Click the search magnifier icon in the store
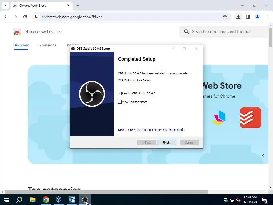The width and height of the screenshot is (273, 205). pyautogui.click(x=186, y=32)
